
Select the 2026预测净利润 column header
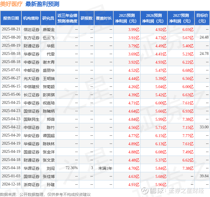(x=154, y=18)
